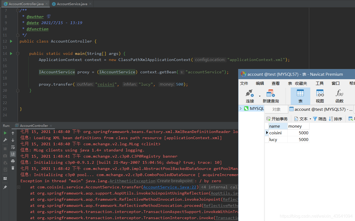Viewport: 355px width, 221px height.
Task: Rerun AccountController with green play icon in Run panel
Action: (x=5, y=133)
